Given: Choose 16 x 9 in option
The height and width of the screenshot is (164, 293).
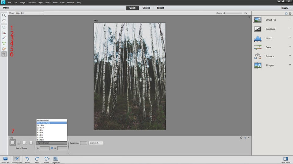Looking at the screenshot, I should click(52, 125).
